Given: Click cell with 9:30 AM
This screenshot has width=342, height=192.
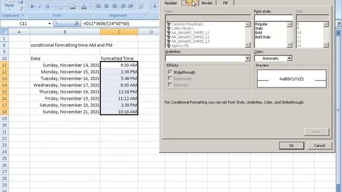Looking at the screenshot, I should [x=119, y=65].
